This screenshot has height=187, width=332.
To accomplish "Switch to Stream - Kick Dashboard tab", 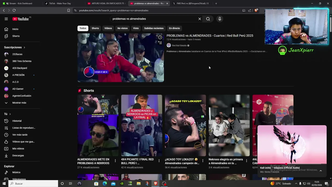I will click(x=21, y=3).
